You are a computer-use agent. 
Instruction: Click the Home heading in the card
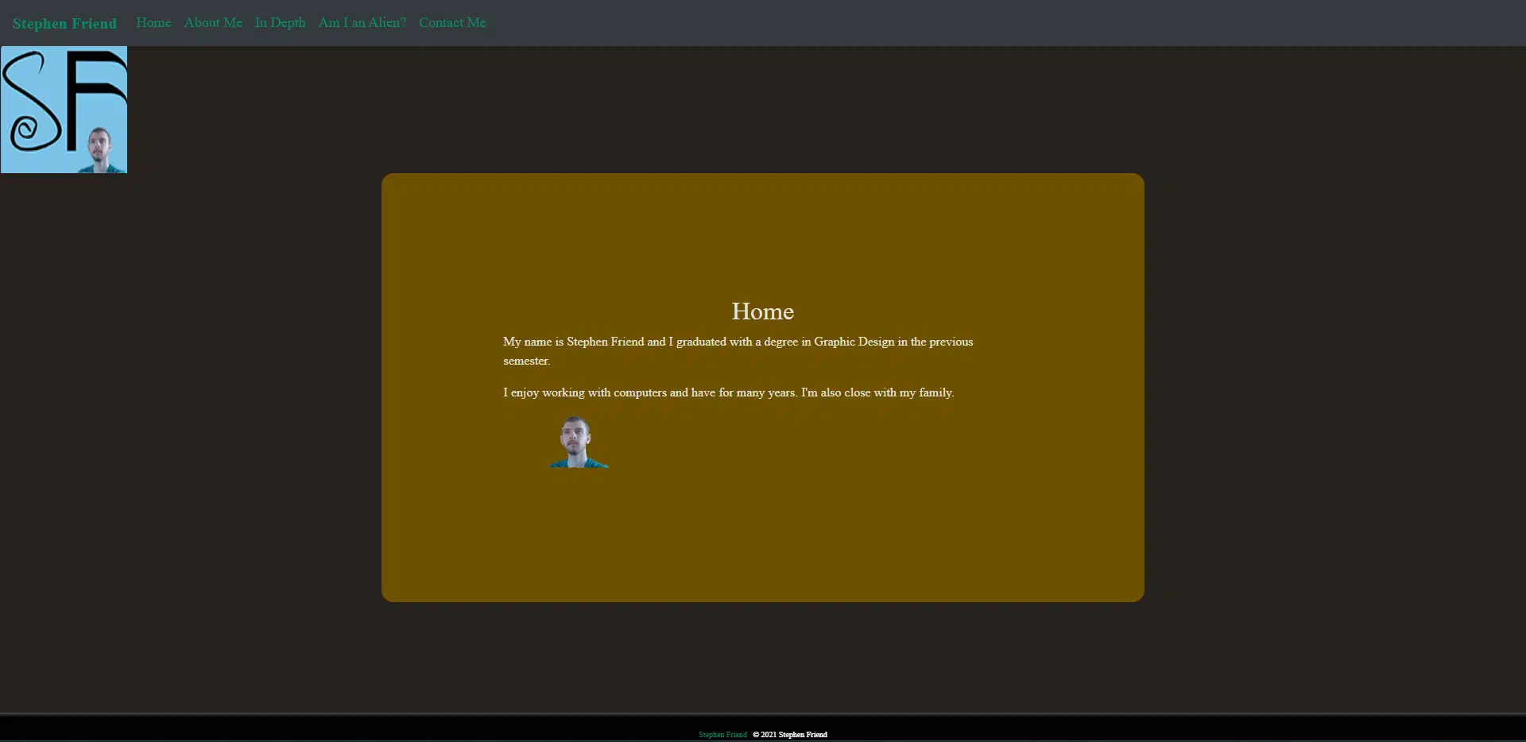pyautogui.click(x=762, y=311)
